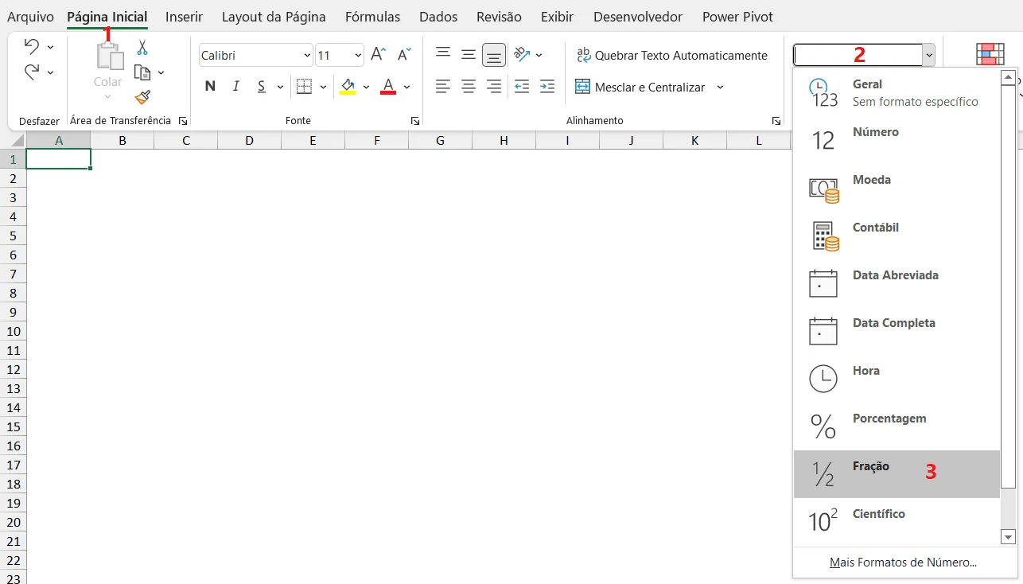Apply yellow fill color bucket
1023x584 pixels.
[x=348, y=87]
